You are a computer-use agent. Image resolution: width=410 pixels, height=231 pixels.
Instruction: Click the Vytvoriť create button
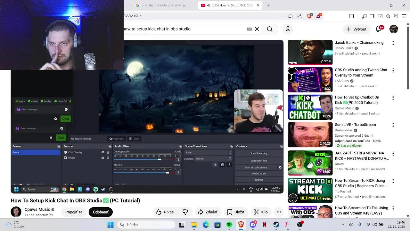pos(356,29)
